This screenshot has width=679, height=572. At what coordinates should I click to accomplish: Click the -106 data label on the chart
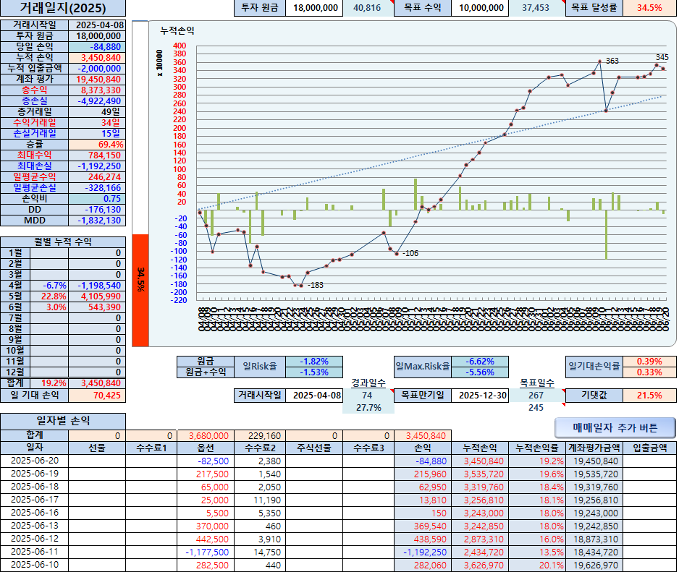point(410,254)
